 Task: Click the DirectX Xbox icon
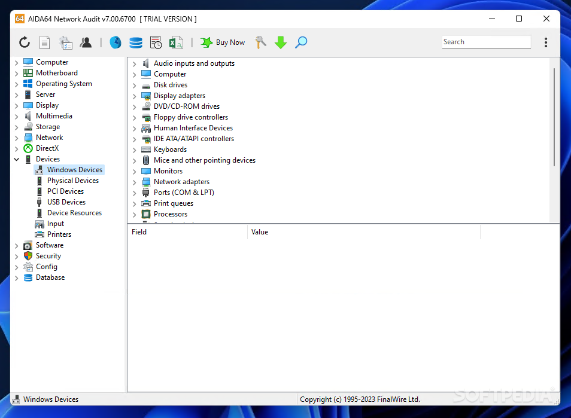[28, 148]
